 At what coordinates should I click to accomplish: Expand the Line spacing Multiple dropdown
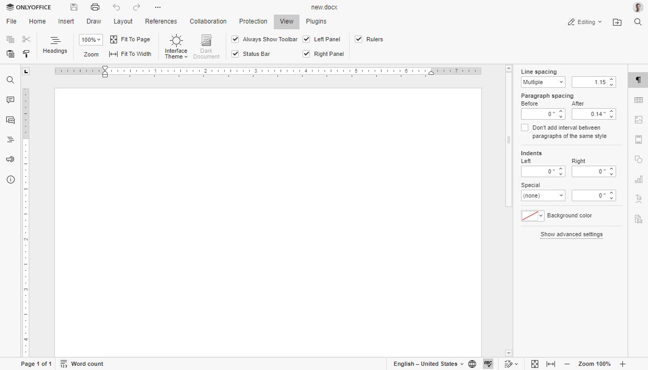point(543,82)
